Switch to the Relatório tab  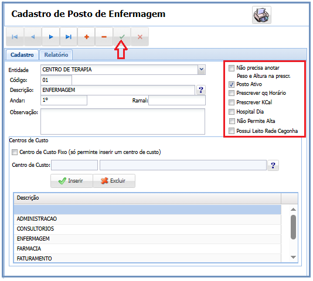tap(56, 54)
